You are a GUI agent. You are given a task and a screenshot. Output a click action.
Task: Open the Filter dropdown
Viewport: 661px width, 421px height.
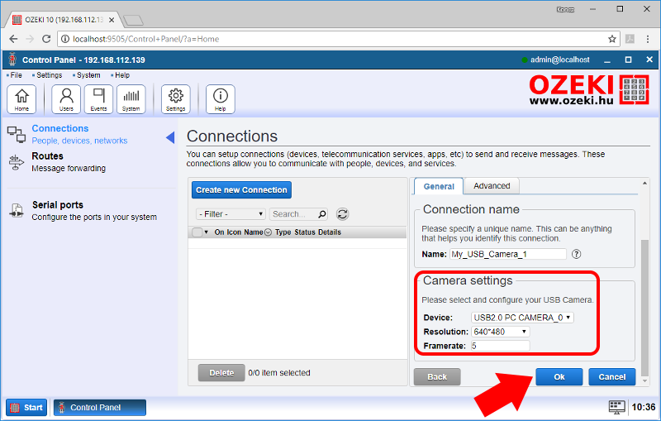[x=230, y=213]
